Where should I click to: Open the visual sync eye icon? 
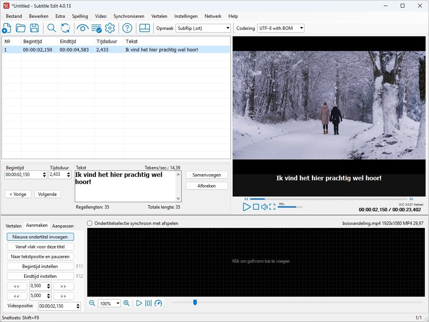tap(82, 28)
